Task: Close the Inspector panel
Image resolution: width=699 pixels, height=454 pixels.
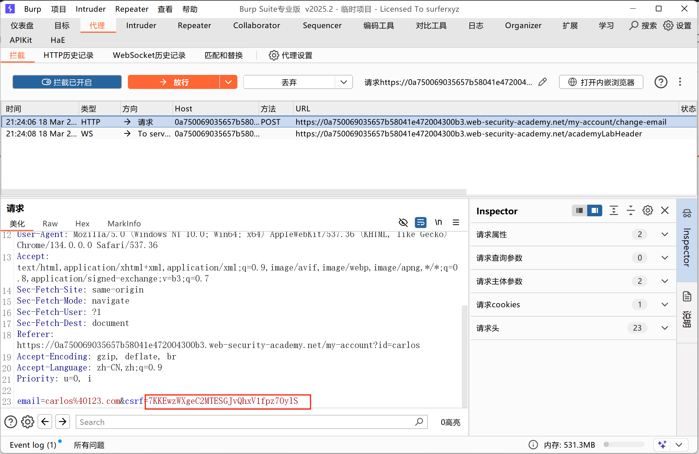Action: pyautogui.click(x=665, y=211)
